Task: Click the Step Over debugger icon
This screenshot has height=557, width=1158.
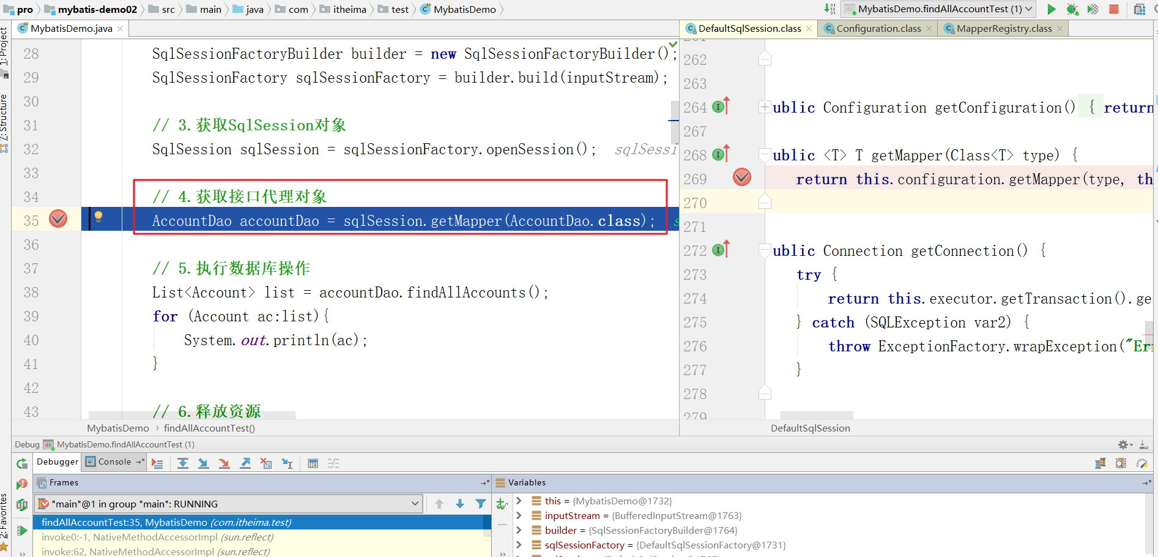Action: pos(182,463)
